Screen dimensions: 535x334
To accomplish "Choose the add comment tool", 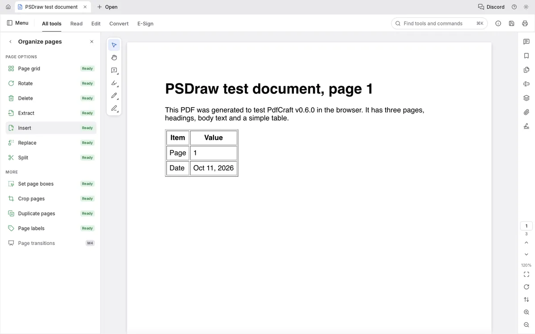I will tap(114, 70).
